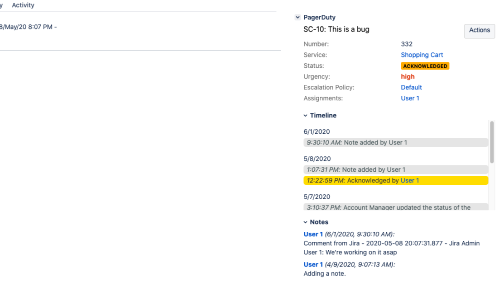Switch to the Activity tab
504x286 pixels.
[x=23, y=5]
